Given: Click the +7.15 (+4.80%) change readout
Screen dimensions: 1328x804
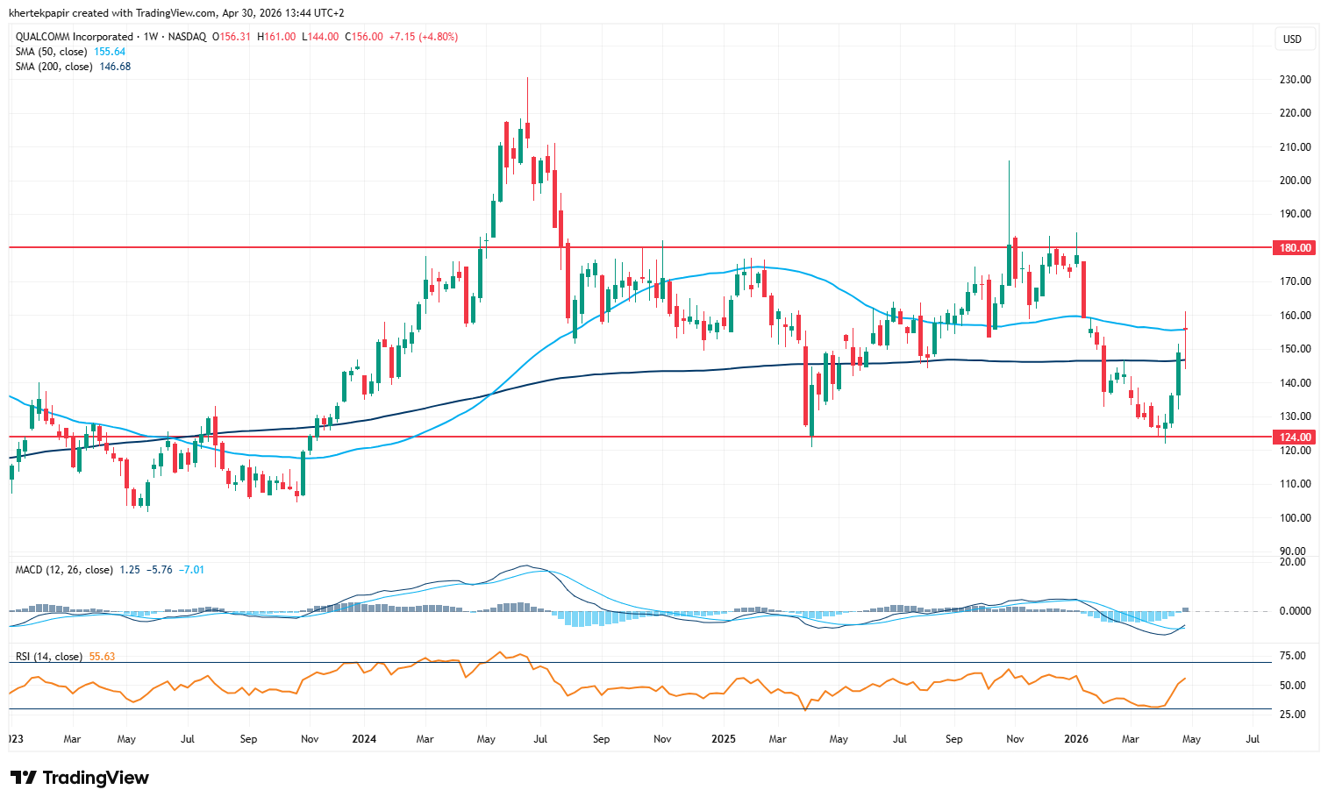Looking at the screenshot, I should coord(424,37).
